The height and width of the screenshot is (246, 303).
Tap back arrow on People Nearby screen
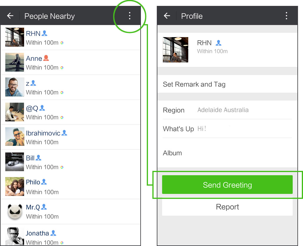point(10,16)
